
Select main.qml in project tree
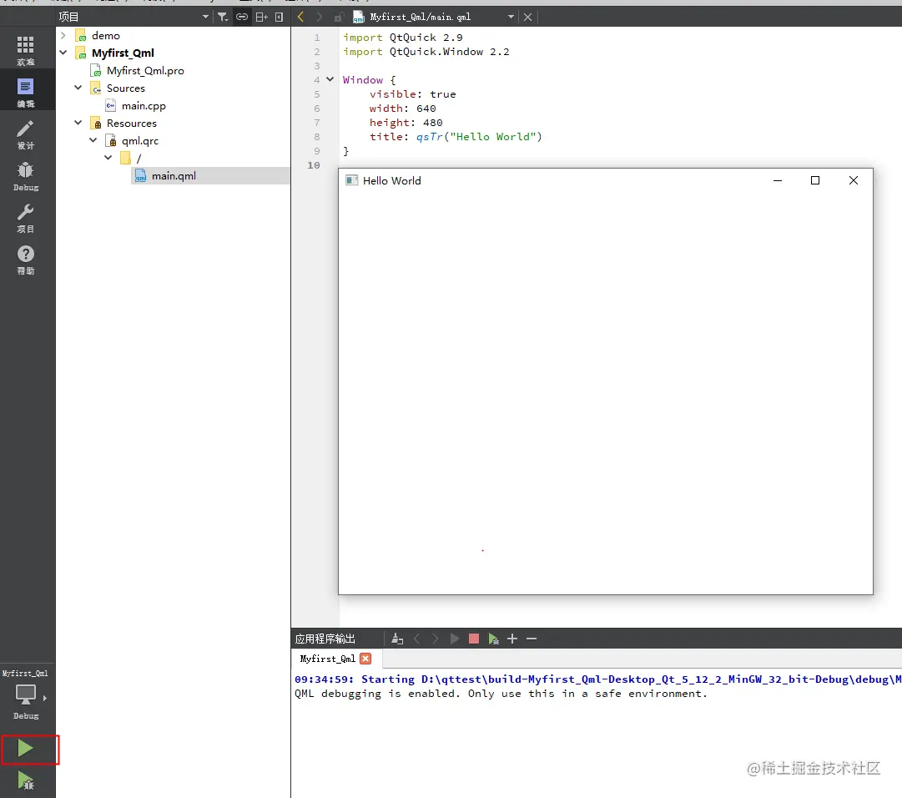pyautogui.click(x=174, y=175)
